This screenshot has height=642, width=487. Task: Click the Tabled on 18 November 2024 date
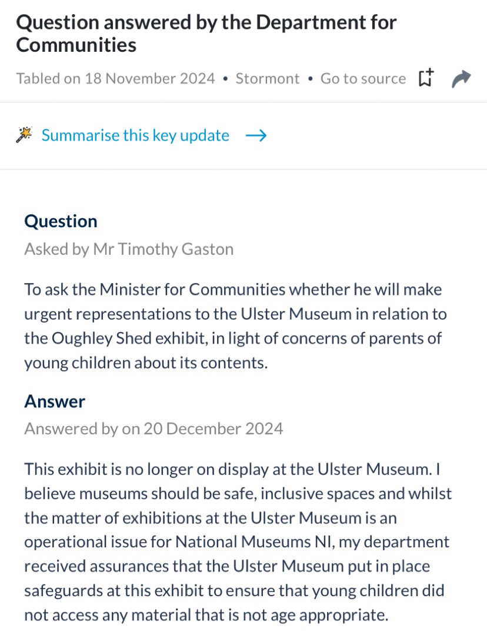(x=115, y=79)
